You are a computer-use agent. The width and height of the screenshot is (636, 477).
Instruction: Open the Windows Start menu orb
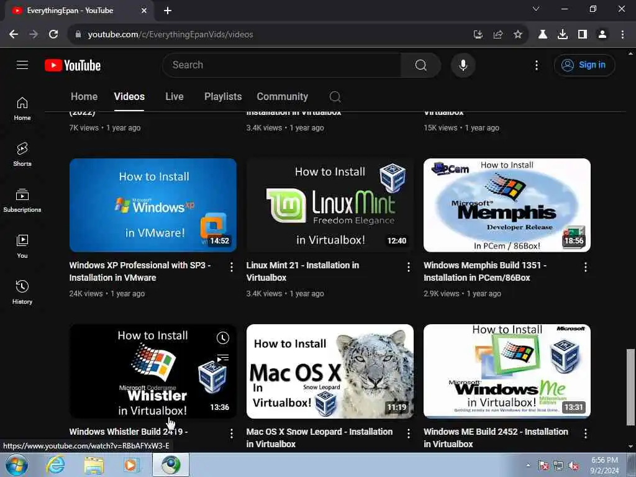(x=17, y=465)
